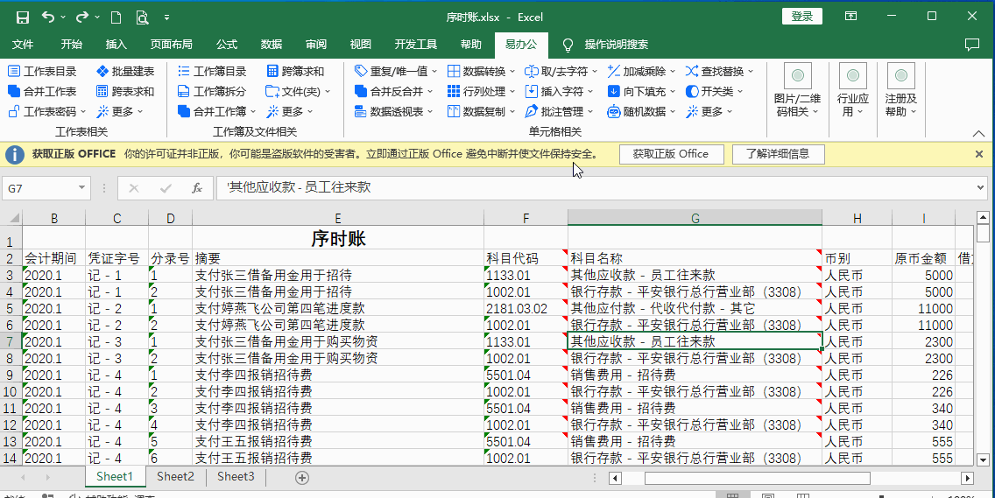Screen dimensions: 995x498
Task: Click the Print Preview icon
Action: click(x=142, y=18)
